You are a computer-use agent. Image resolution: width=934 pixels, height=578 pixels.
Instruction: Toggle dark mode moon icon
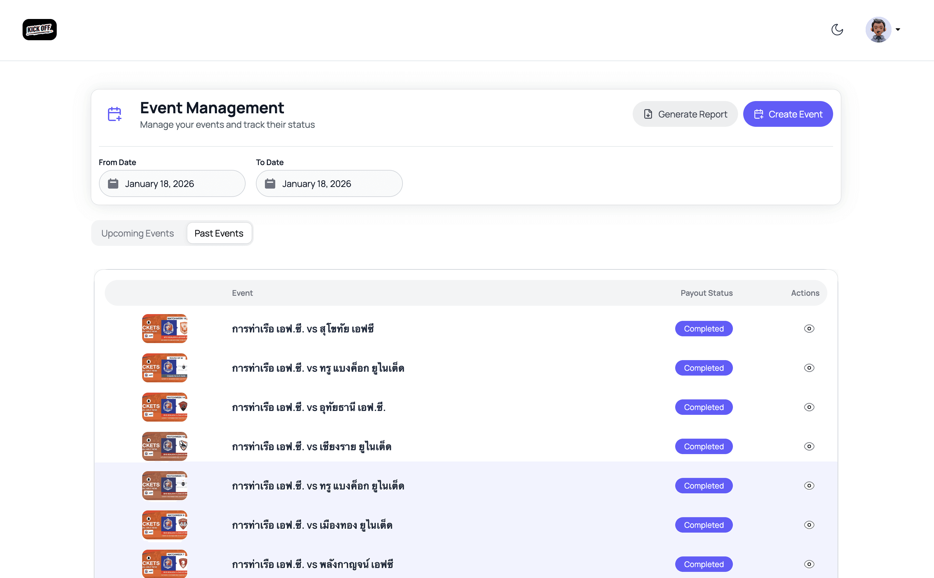[837, 29]
